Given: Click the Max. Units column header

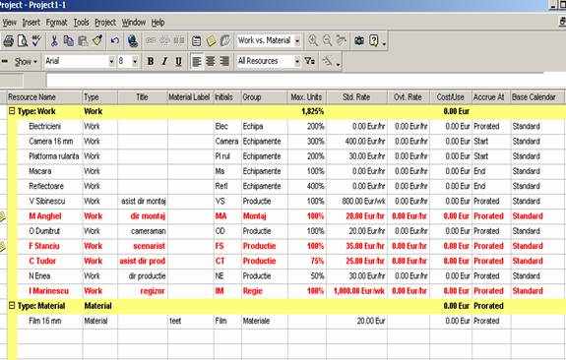Looking at the screenshot, I should pyautogui.click(x=307, y=97).
